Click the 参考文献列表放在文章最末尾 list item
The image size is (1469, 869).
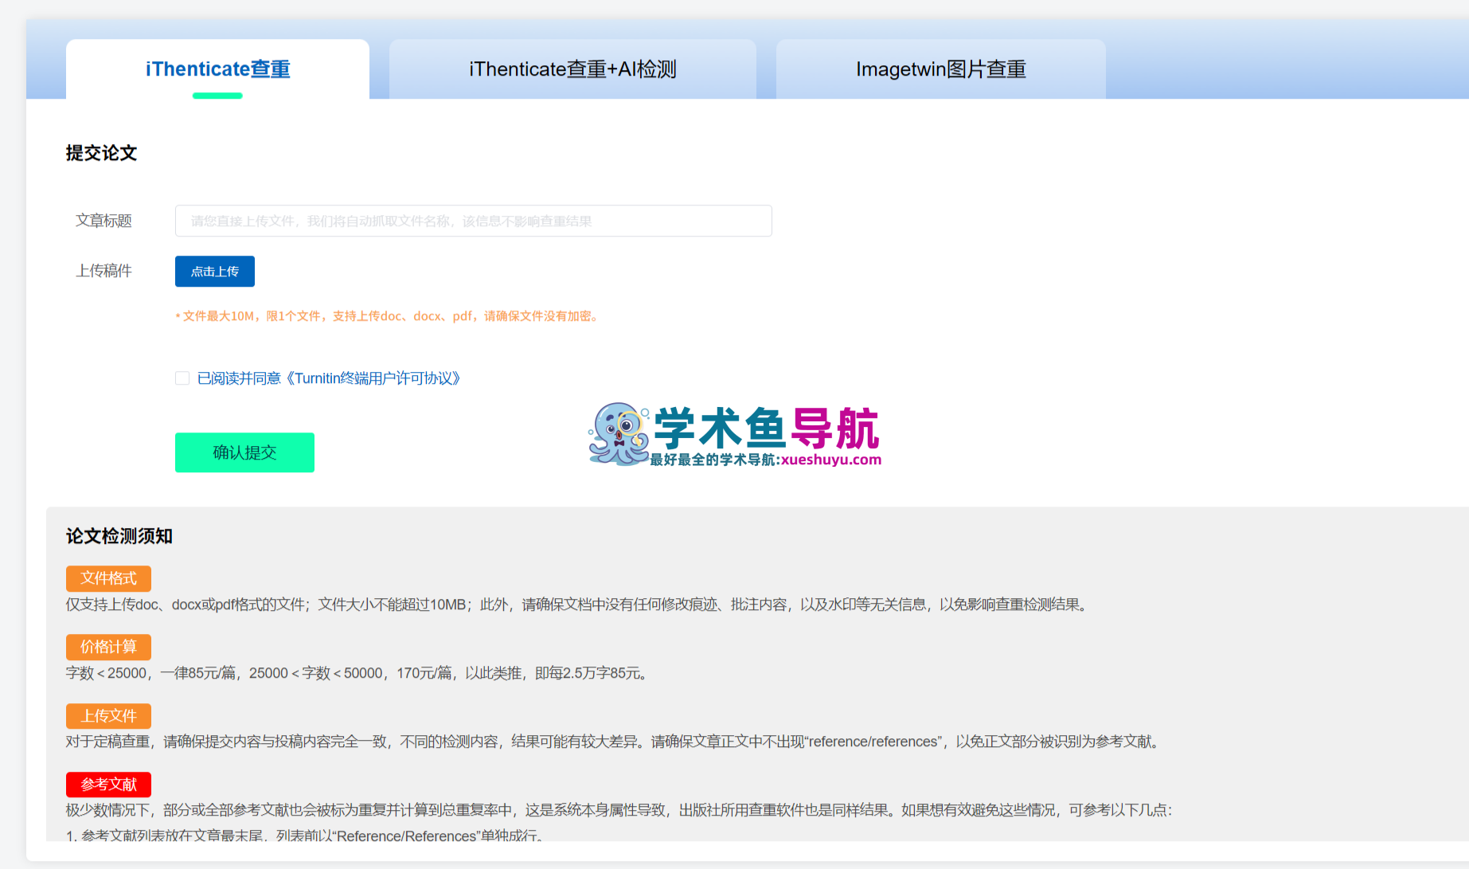[x=305, y=836]
